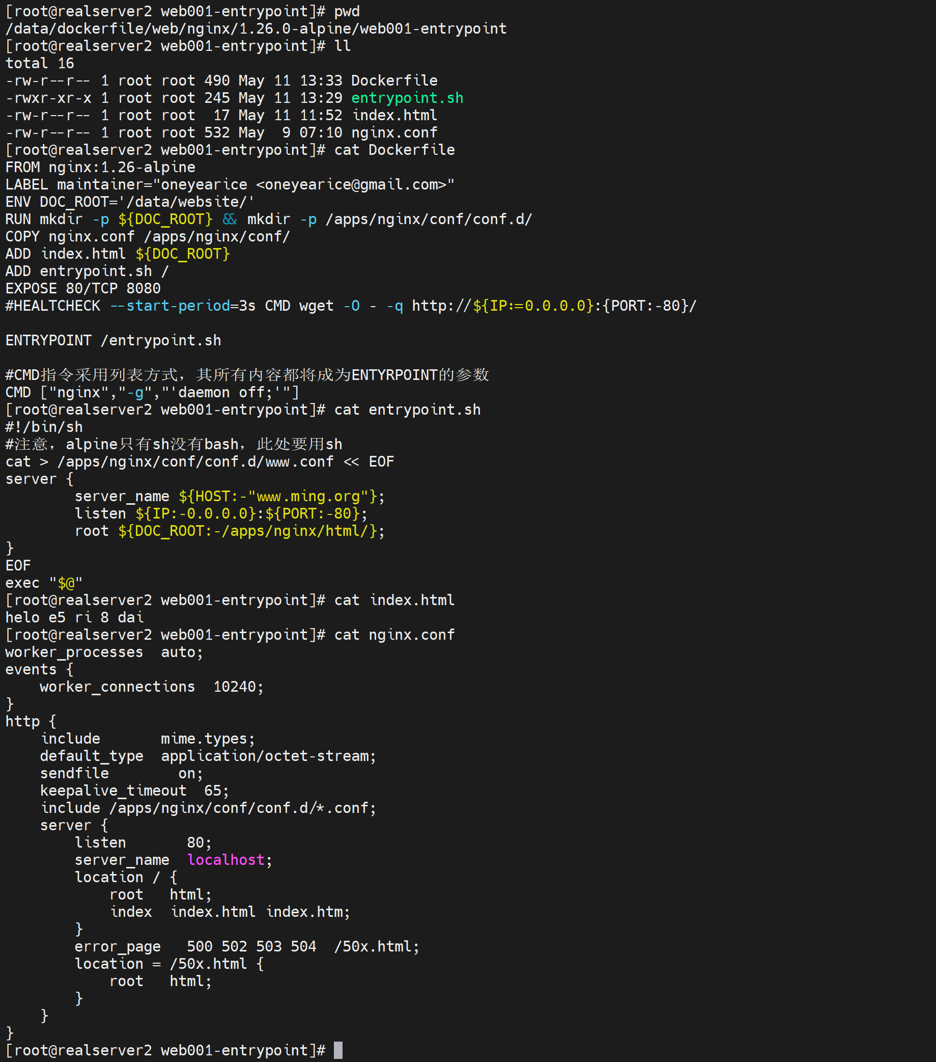Screen dimensions: 936x1062
Task: Click the ENTRYPOINT /entrypoint.sh line
Action: click(x=113, y=340)
